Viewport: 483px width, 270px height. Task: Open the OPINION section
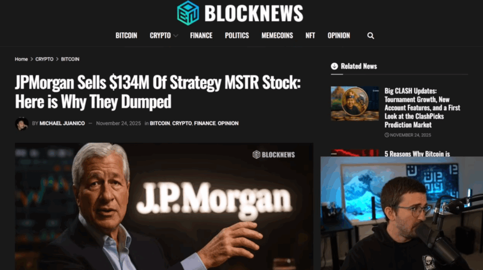(x=339, y=35)
